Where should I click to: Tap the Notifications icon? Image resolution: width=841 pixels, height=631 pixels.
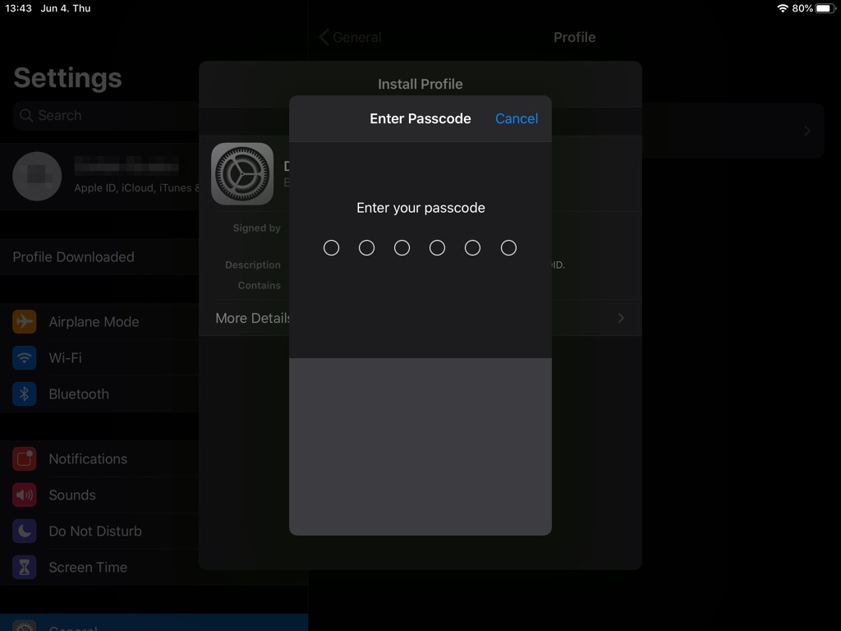(25, 459)
